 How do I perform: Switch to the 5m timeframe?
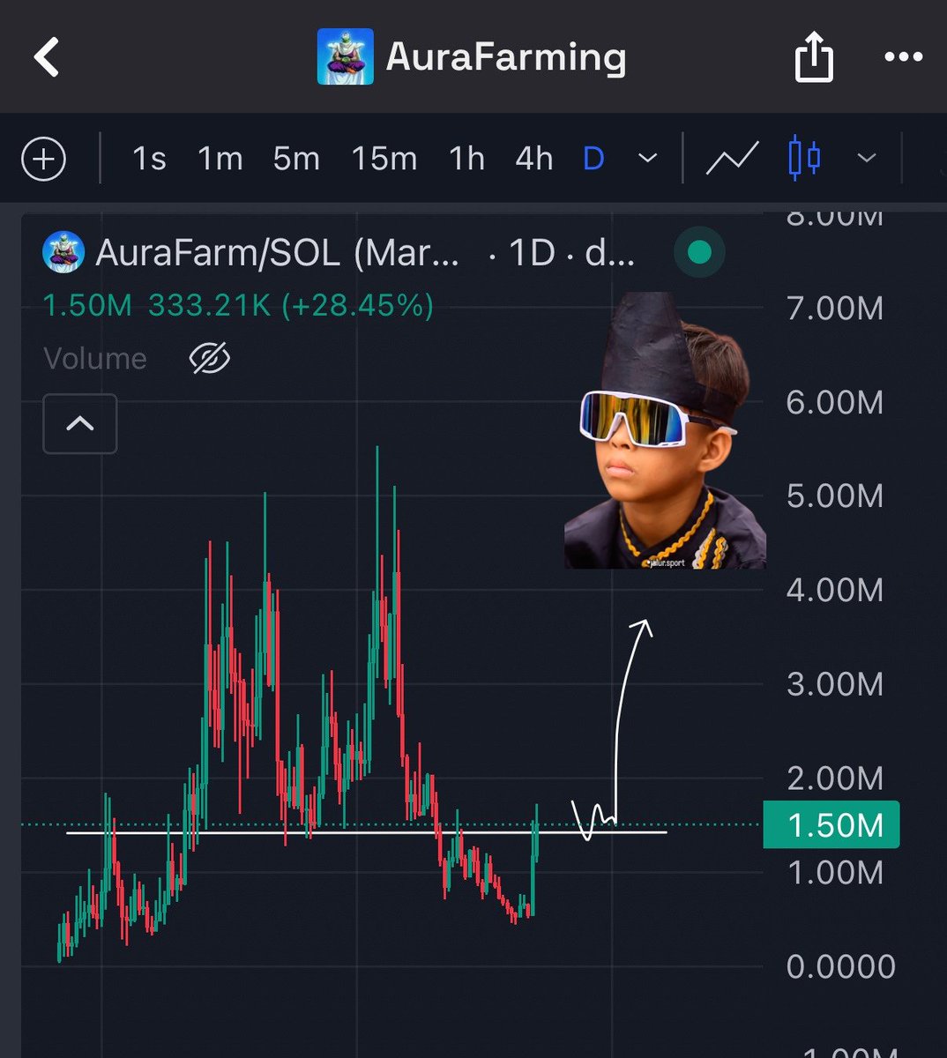[295, 159]
